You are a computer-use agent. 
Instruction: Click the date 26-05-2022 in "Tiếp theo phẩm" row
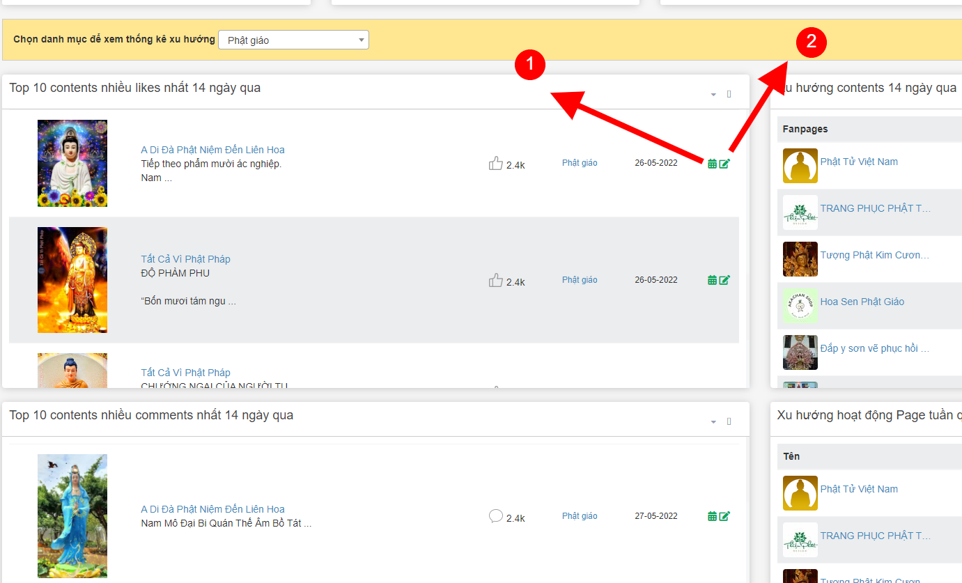tap(656, 163)
